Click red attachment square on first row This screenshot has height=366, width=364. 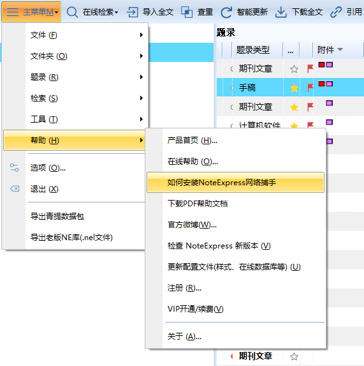point(322,65)
